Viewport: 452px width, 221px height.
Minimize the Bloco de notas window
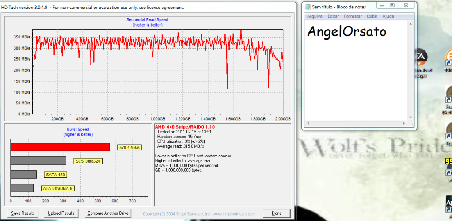[382, 5]
